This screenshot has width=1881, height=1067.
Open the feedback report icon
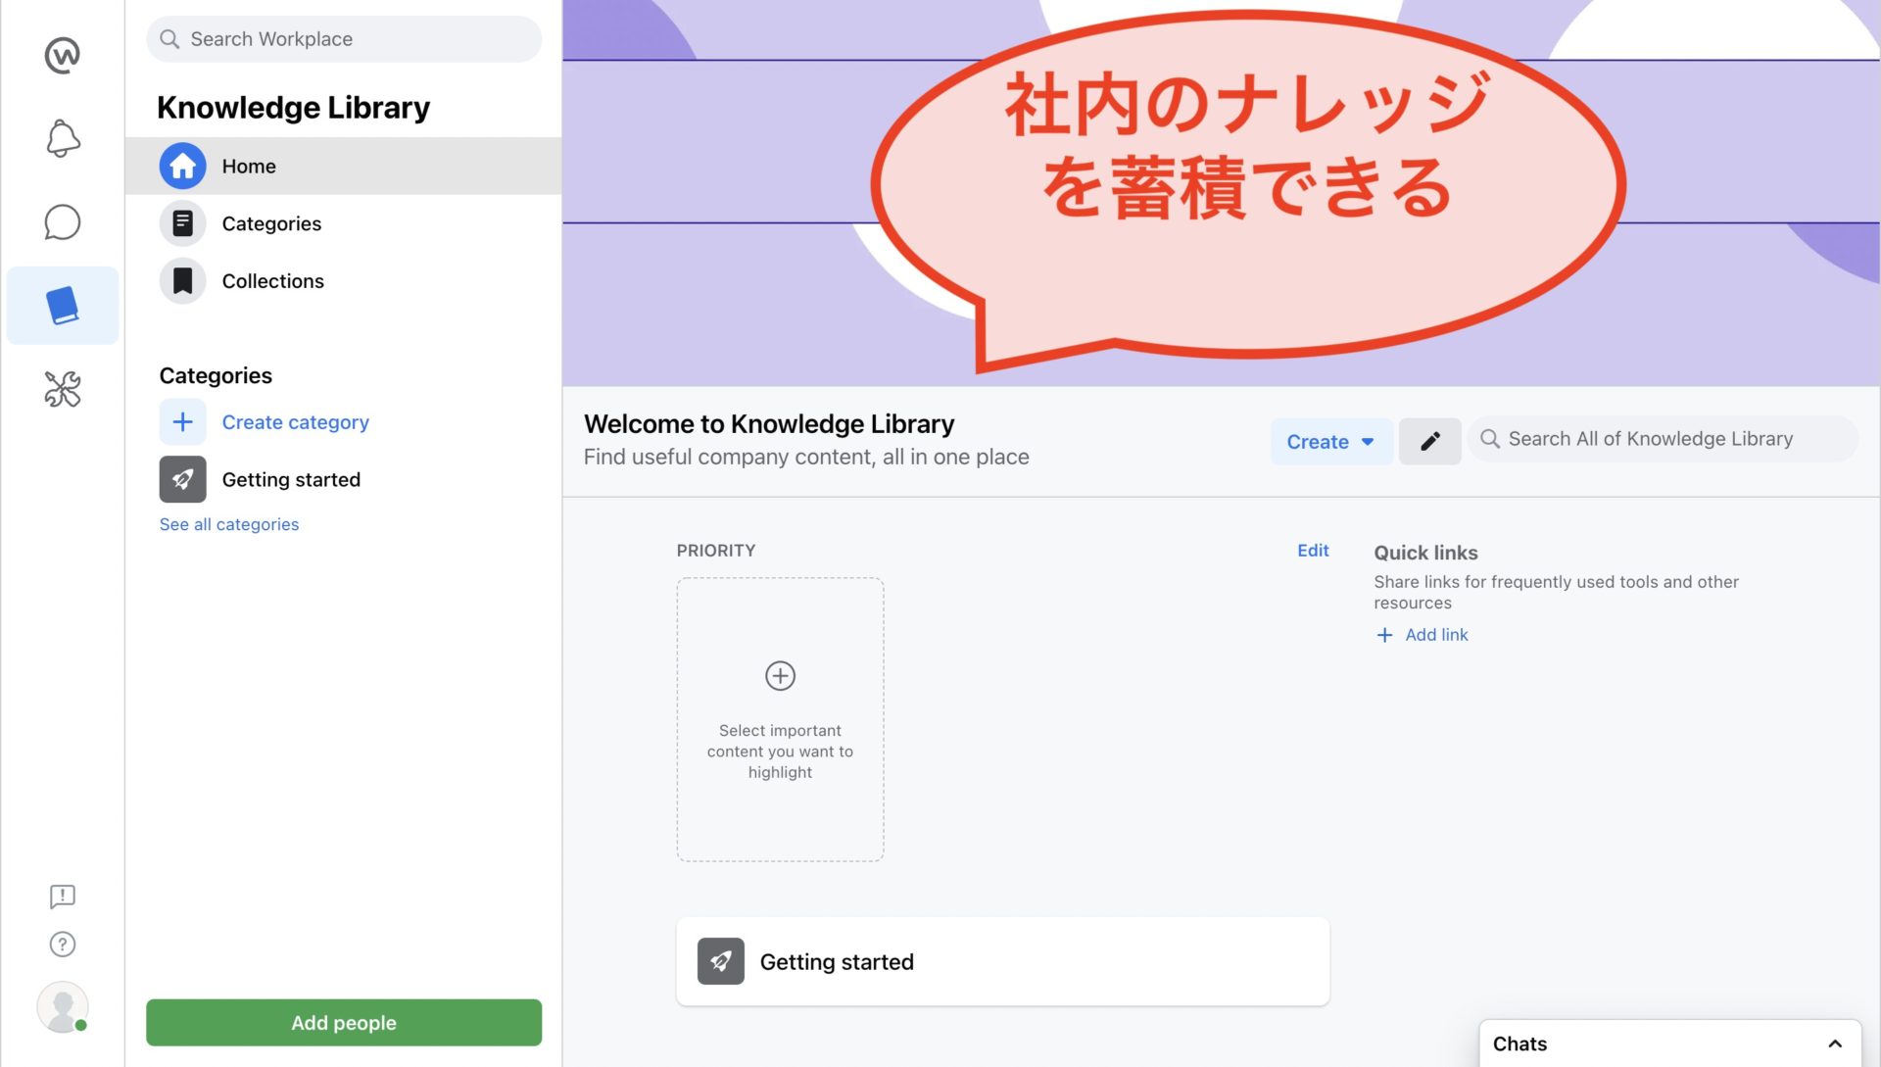(62, 897)
